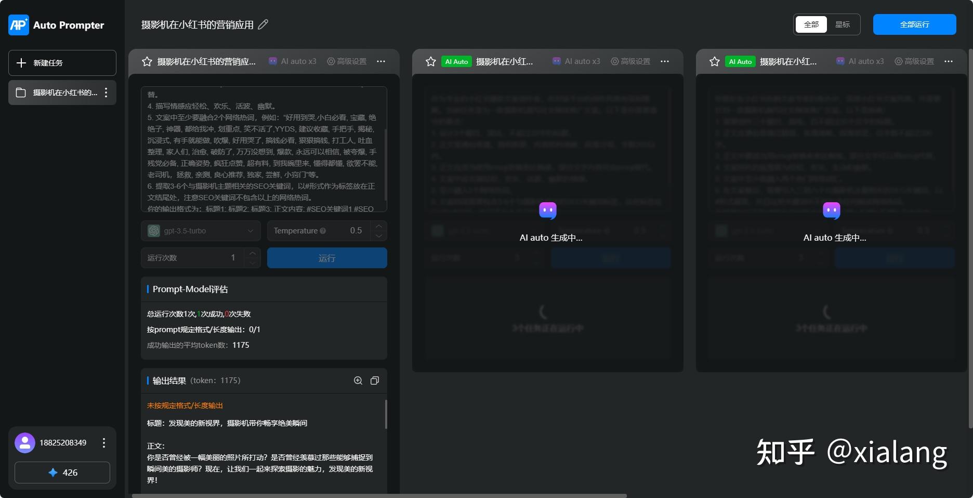The height and width of the screenshot is (498, 973).
Task: Click the Temperature help icon
Action: click(x=323, y=231)
